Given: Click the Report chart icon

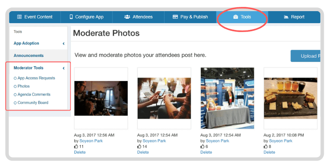Looking at the screenshot, I should click(286, 17).
